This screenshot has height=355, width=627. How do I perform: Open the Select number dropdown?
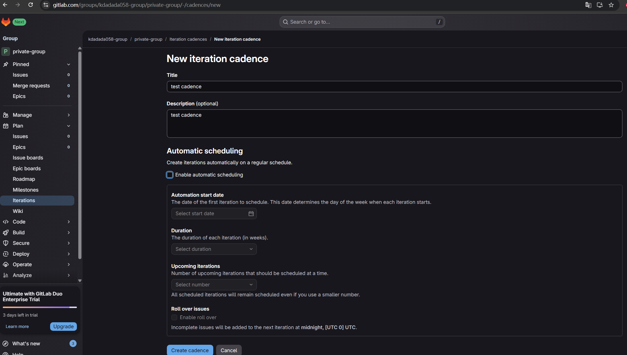click(x=214, y=285)
